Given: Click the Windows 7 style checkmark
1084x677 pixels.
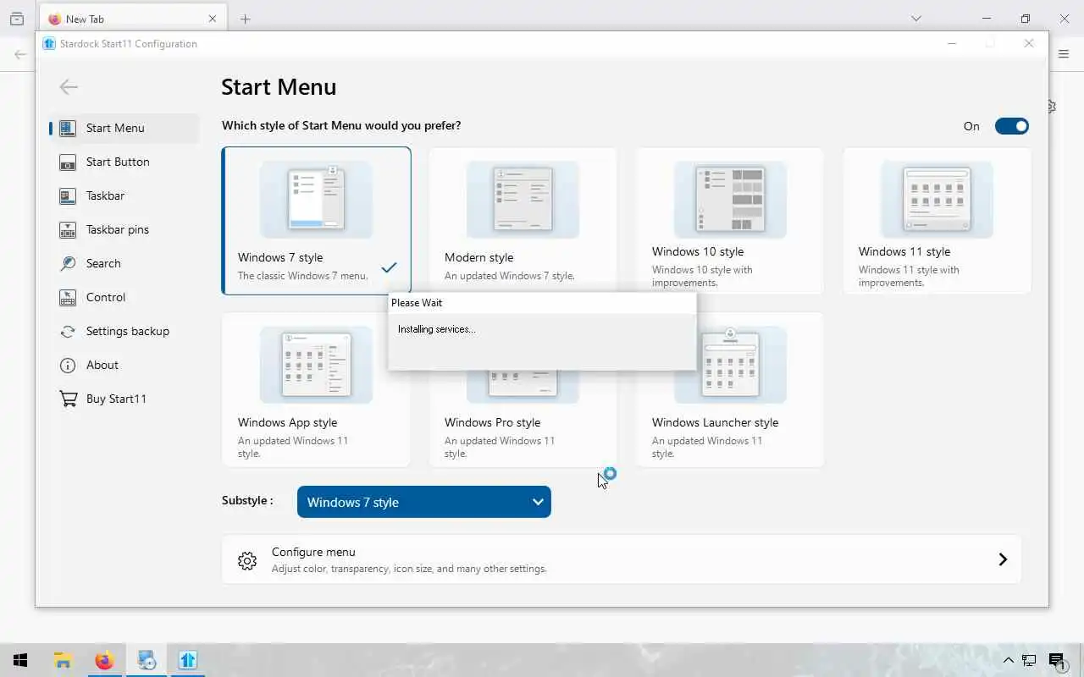Looking at the screenshot, I should pos(389,267).
